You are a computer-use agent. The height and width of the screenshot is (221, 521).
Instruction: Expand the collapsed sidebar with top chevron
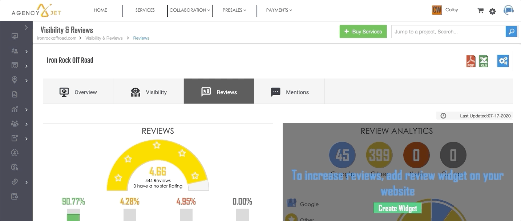pos(26,27)
